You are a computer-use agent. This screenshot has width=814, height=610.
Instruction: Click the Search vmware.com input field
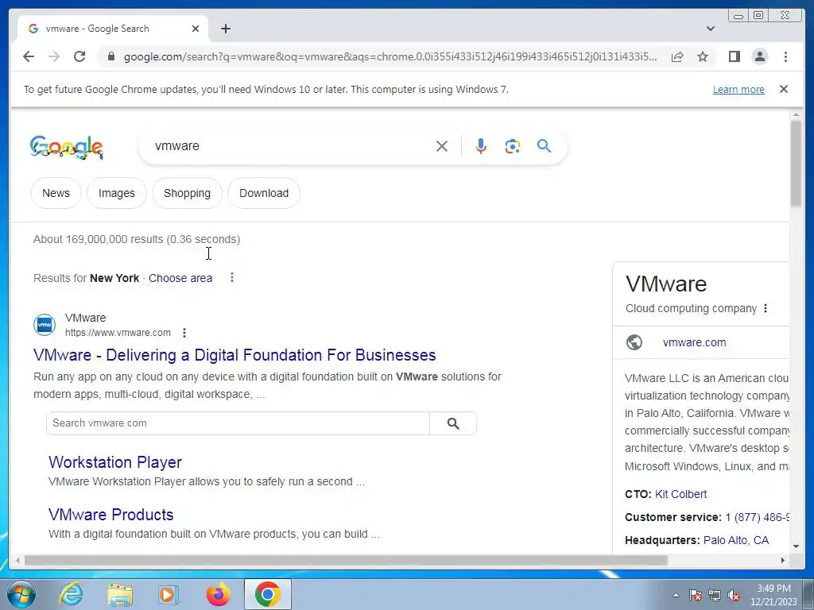(x=238, y=423)
